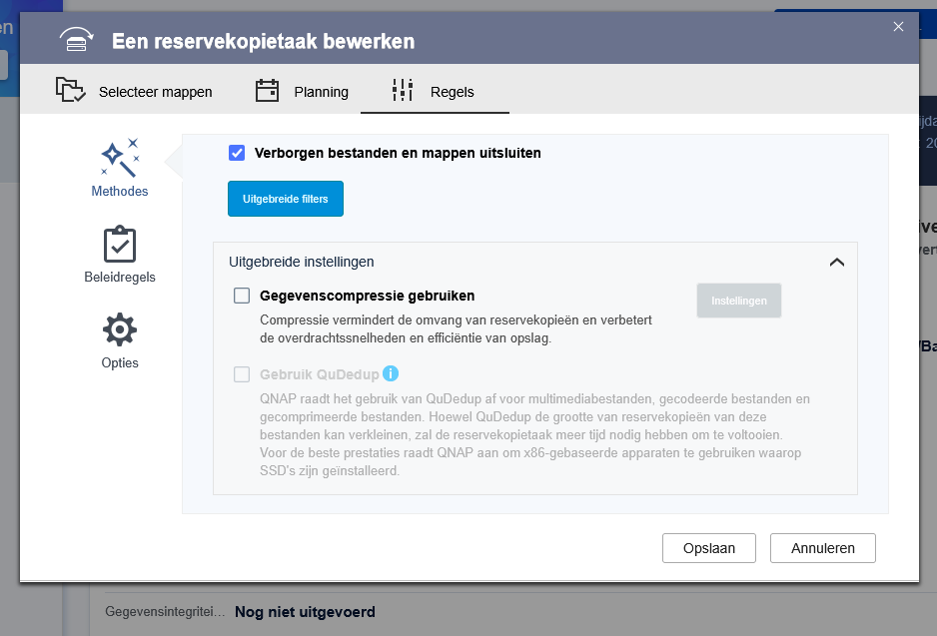Click the sliders icon beside Regels
This screenshot has width=937, height=636.
click(x=403, y=90)
